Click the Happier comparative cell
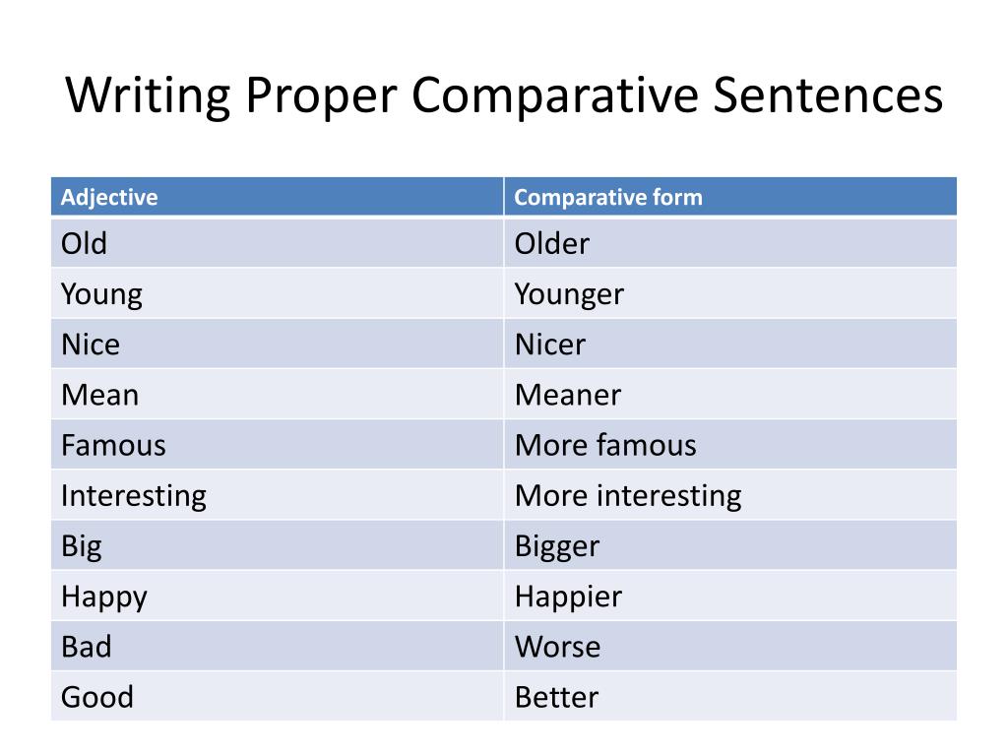Screen dimensions: 1008x756 tap(730, 596)
